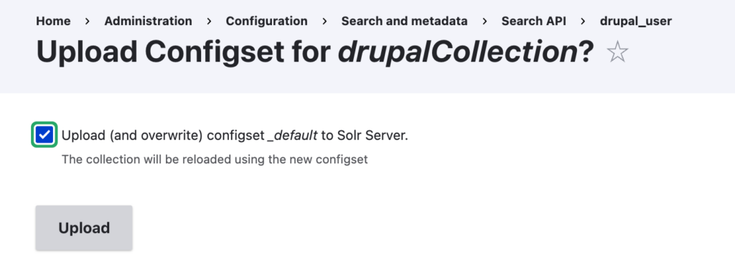The width and height of the screenshot is (735, 263).
Task: Click chevron separator after Administration
Action: (x=209, y=21)
